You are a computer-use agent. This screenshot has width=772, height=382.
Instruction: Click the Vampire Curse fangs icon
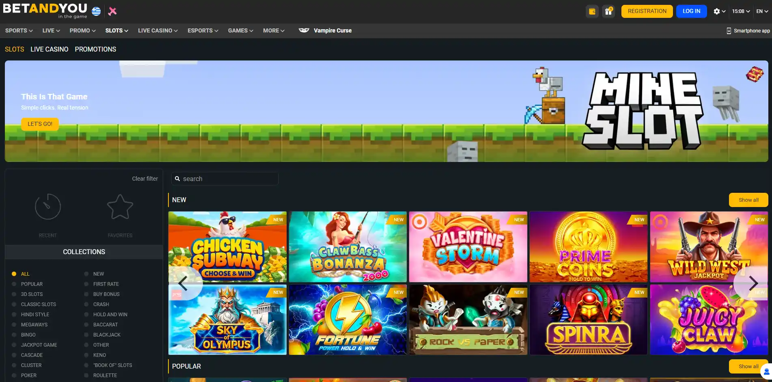coord(304,30)
